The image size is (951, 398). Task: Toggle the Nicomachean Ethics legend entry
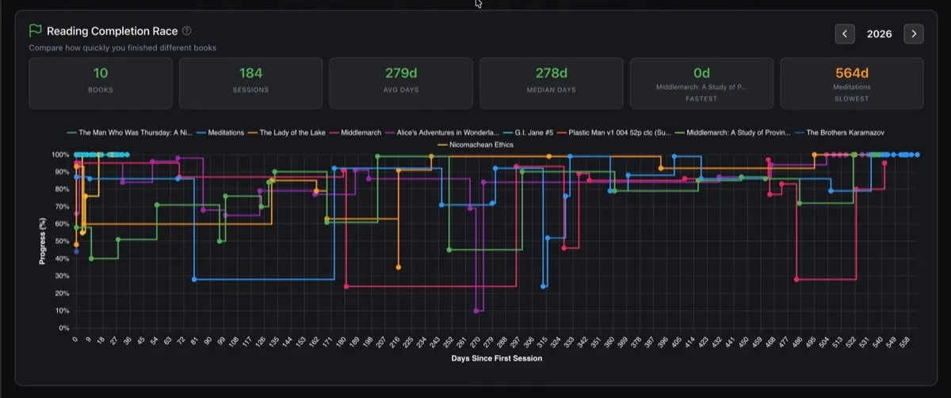coord(475,145)
